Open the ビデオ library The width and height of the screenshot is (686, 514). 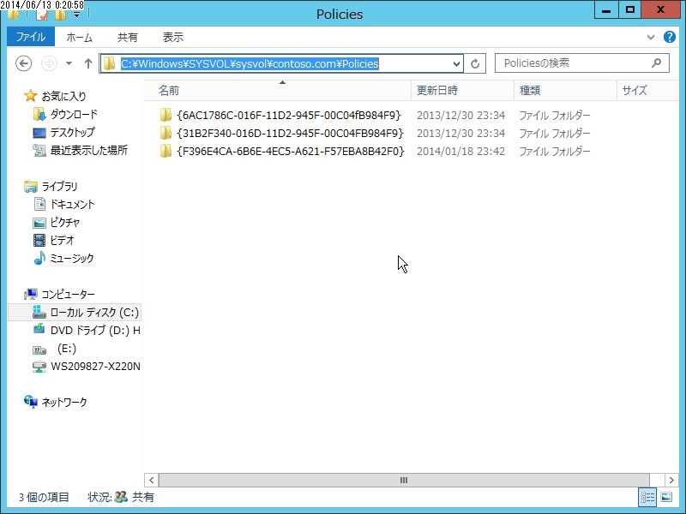[x=62, y=241]
